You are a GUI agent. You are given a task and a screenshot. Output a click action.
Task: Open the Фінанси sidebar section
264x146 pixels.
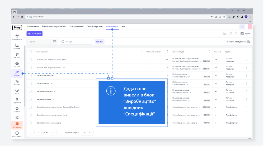coord(17,82)
